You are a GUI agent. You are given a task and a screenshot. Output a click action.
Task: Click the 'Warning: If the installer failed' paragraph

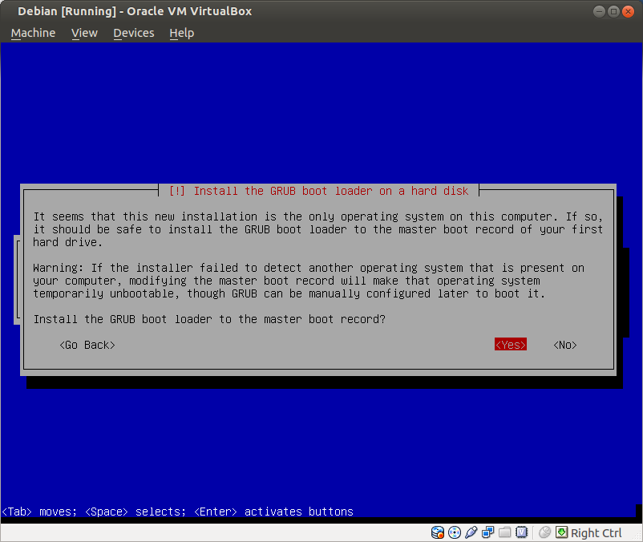pos(309,281)
